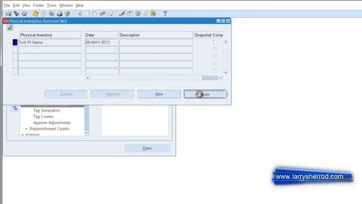The height and width of the screenshot is (204, 362).
Task: Click the Physical Inventory column header
Action: (50, 35)
